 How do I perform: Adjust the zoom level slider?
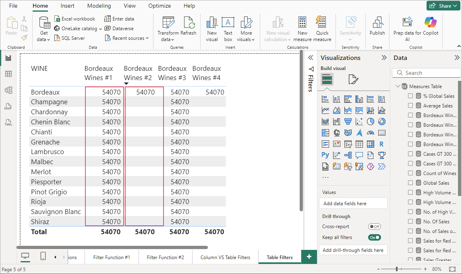point(397,269)
